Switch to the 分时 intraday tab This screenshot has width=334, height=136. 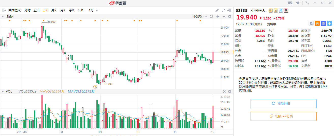click(27, 10)
